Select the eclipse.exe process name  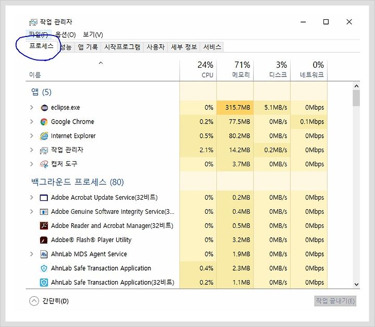pos(65,107)
